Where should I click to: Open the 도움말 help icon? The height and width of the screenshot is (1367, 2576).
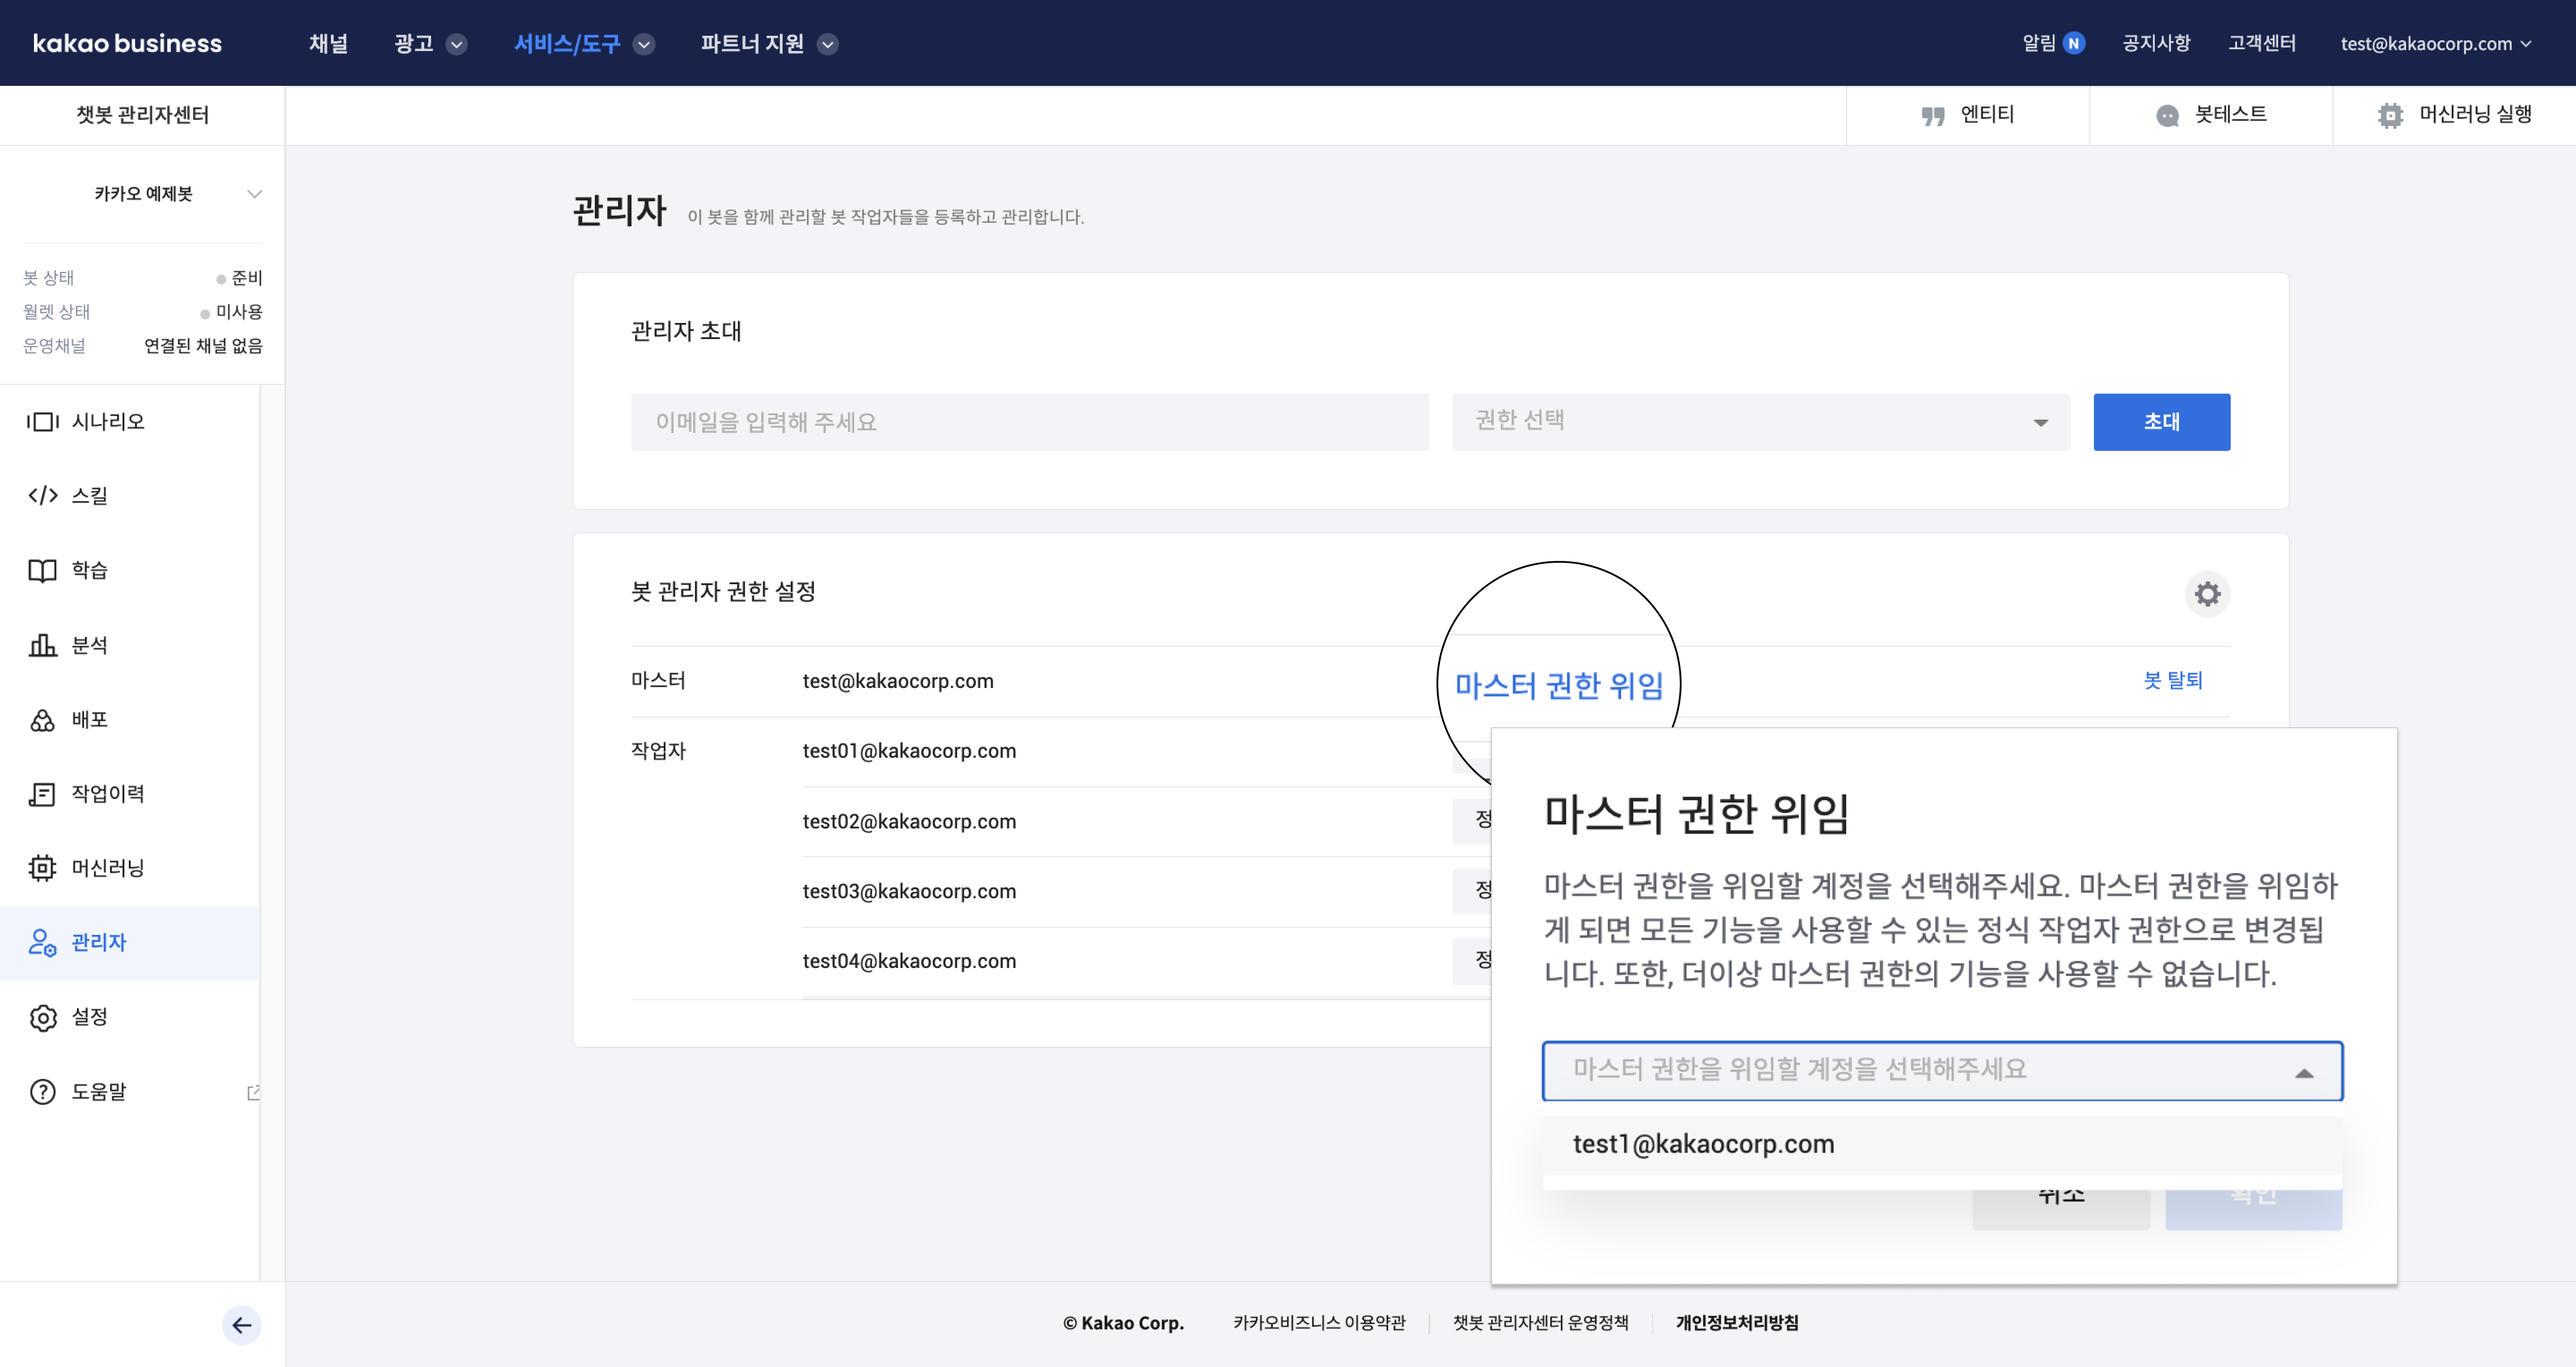pos(42,1092)
